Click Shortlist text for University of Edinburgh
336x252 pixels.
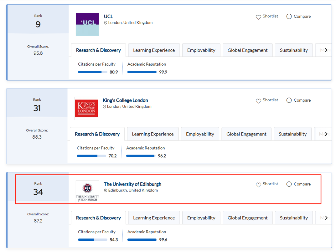click(x=270, y=184)
